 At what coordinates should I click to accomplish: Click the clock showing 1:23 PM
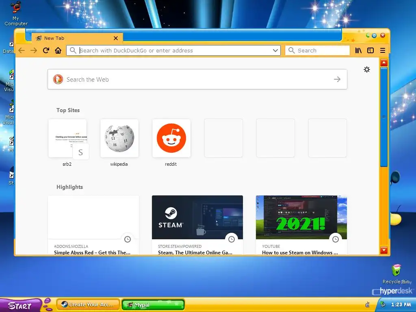pos(401,305)
